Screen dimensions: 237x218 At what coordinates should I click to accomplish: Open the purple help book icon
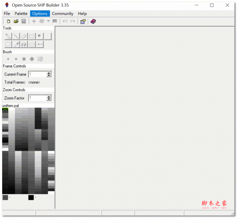[x=93, y=21]
